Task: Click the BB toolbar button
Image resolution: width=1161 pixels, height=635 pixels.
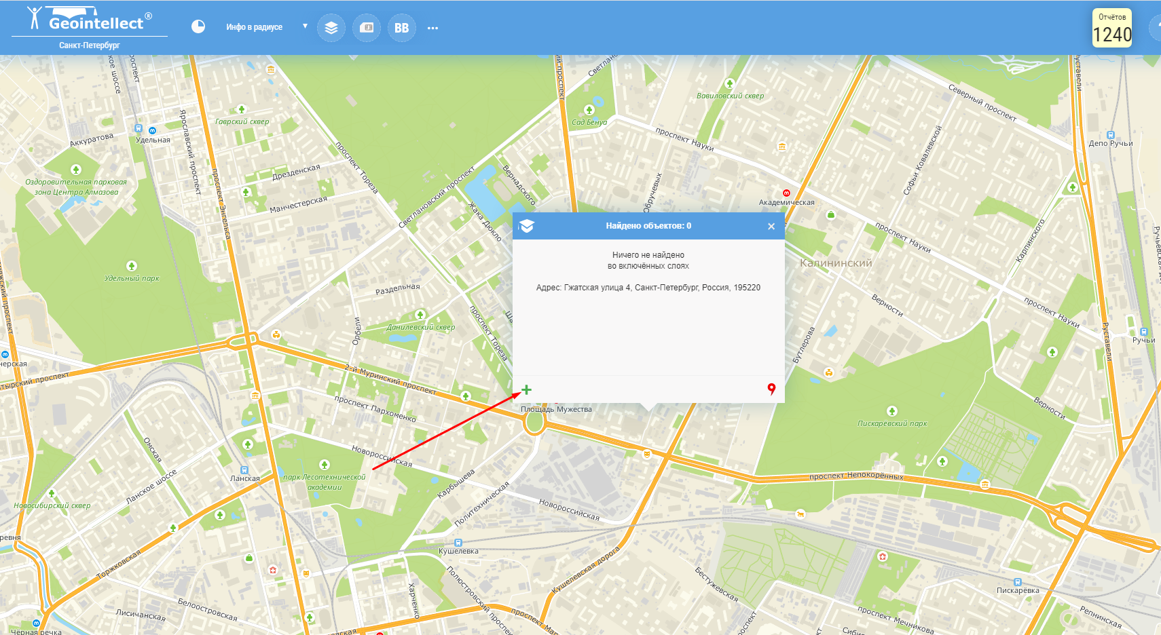Action: [x=402, y=28]
